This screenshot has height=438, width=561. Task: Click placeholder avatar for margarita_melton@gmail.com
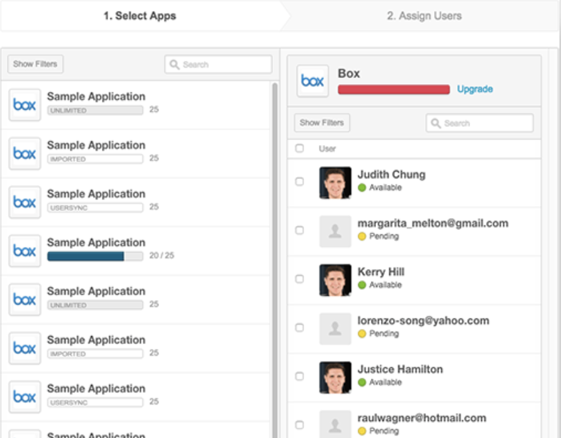pos(335,231)
